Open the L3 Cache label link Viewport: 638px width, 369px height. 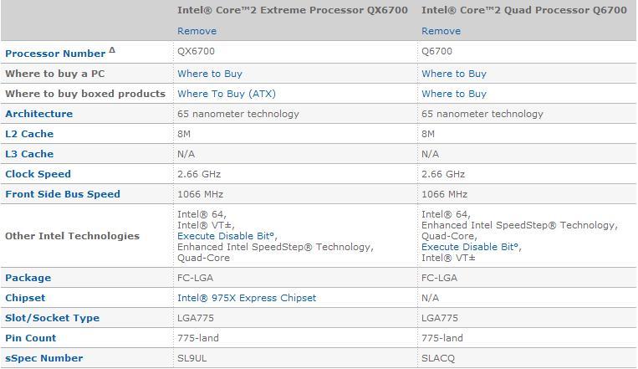pyautogui.click(x=29, y=154)
